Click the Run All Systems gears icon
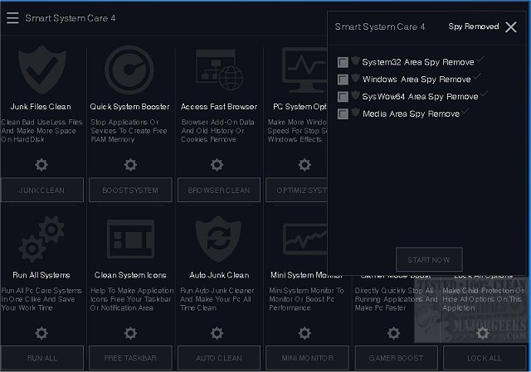This screenshot has height=372, width=531. [x=41, y=239]
